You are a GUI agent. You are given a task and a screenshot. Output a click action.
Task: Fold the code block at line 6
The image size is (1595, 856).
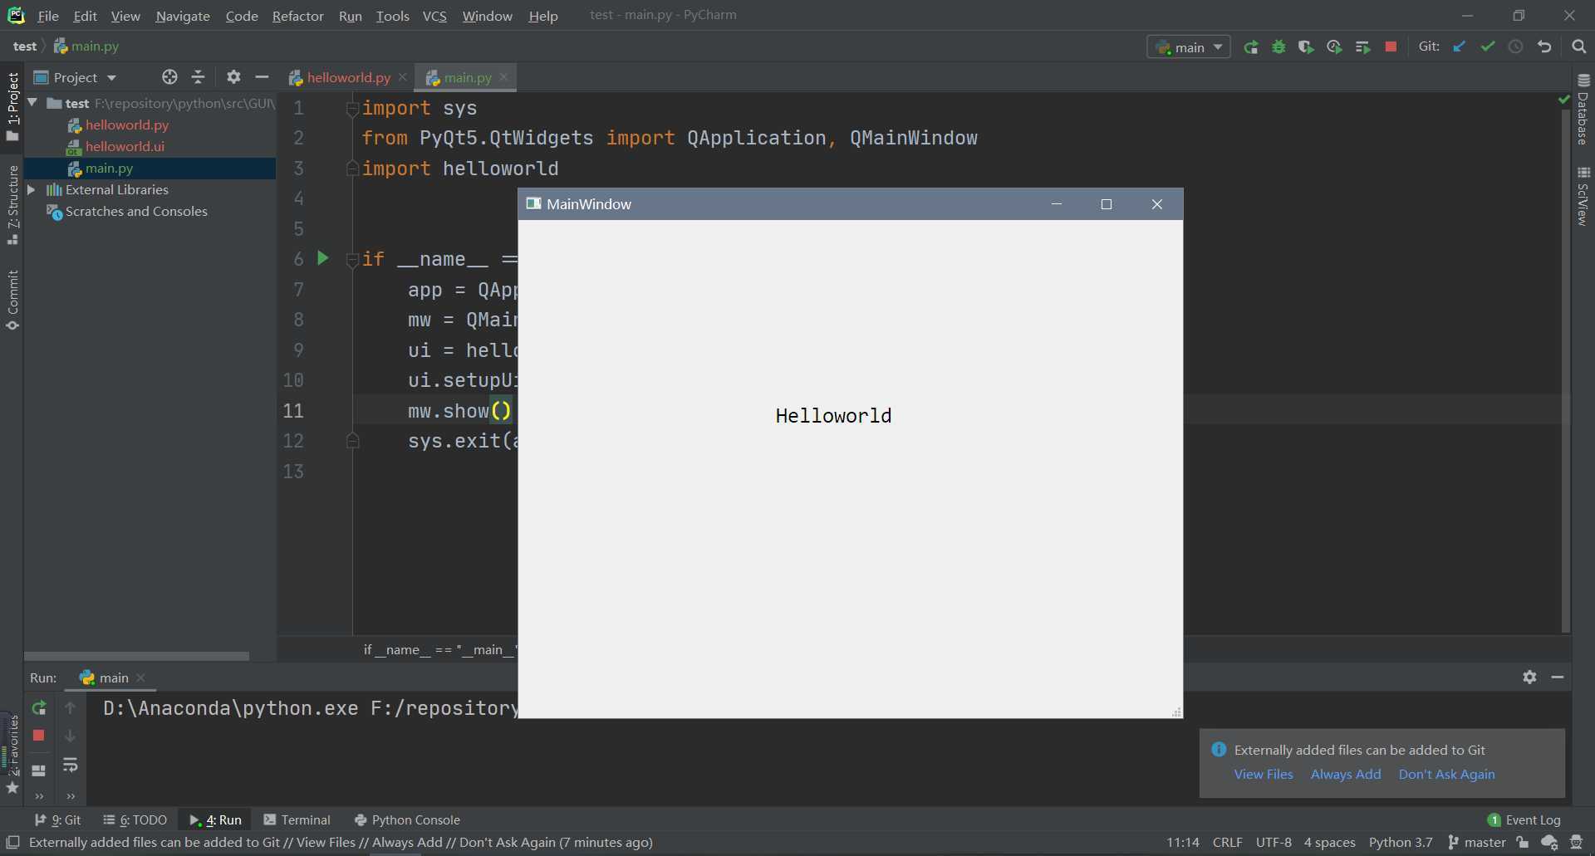click(352, 260)
